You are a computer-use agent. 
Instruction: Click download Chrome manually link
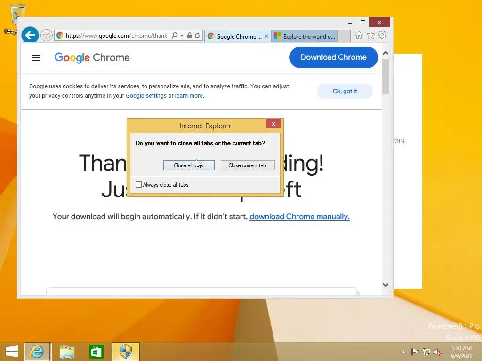[299, 216]
